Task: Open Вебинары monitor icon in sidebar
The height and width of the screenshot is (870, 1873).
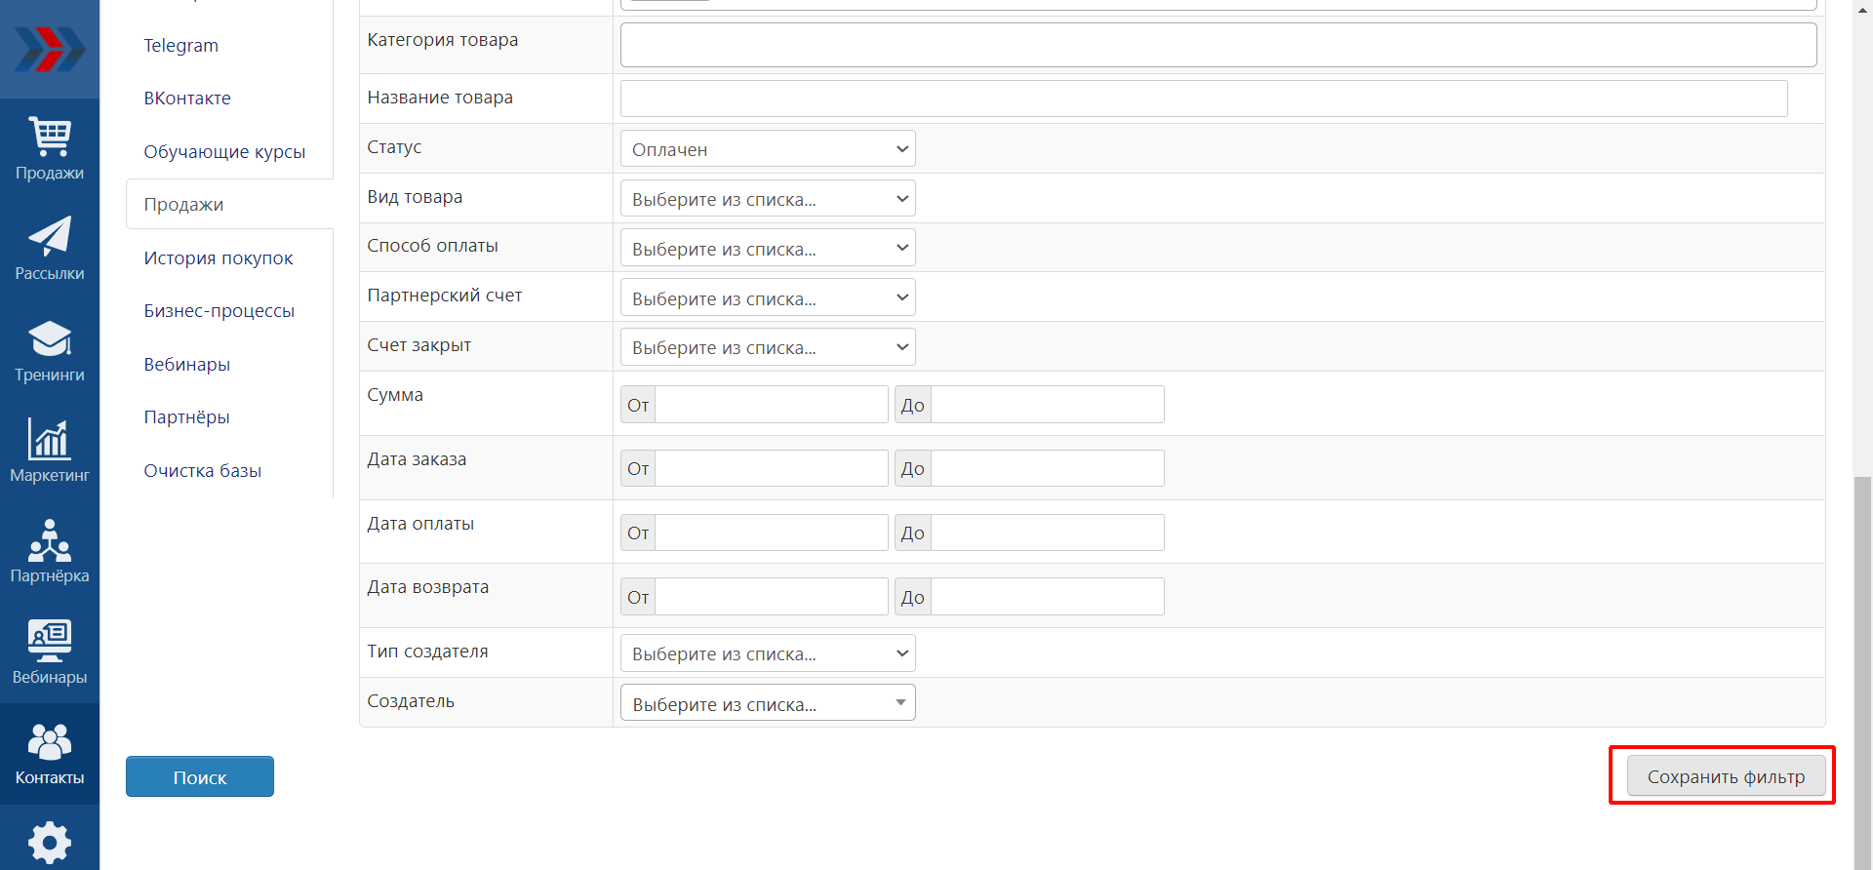Action: [50, 652]
